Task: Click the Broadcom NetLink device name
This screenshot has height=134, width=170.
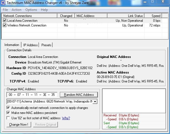Action: click(x=55, y=62)
